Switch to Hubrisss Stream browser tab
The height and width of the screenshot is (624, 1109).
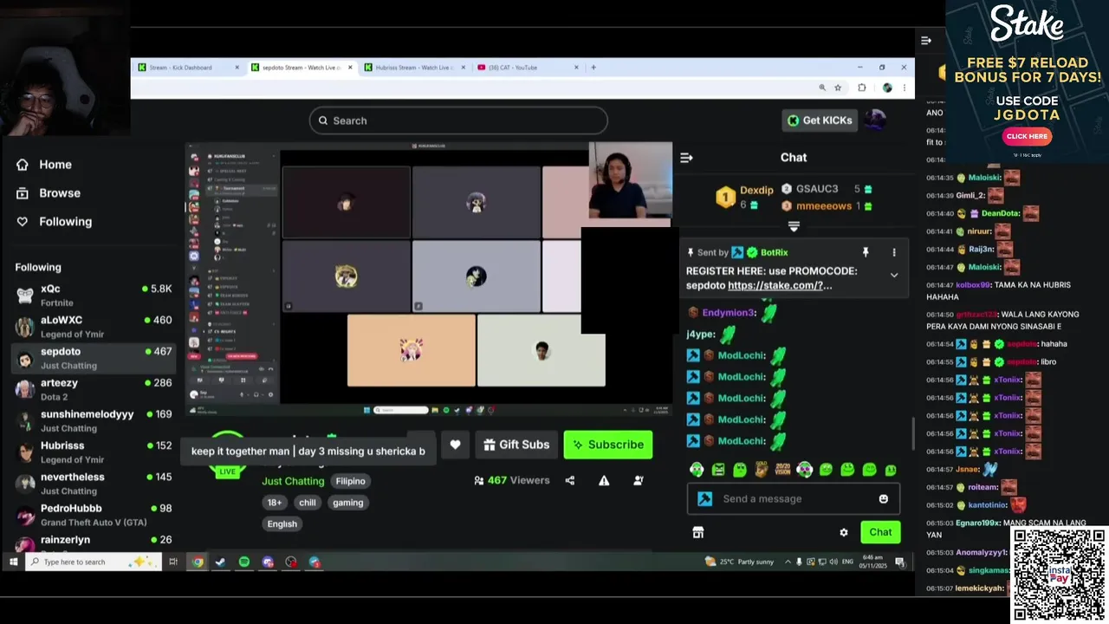tap(413, 68)
